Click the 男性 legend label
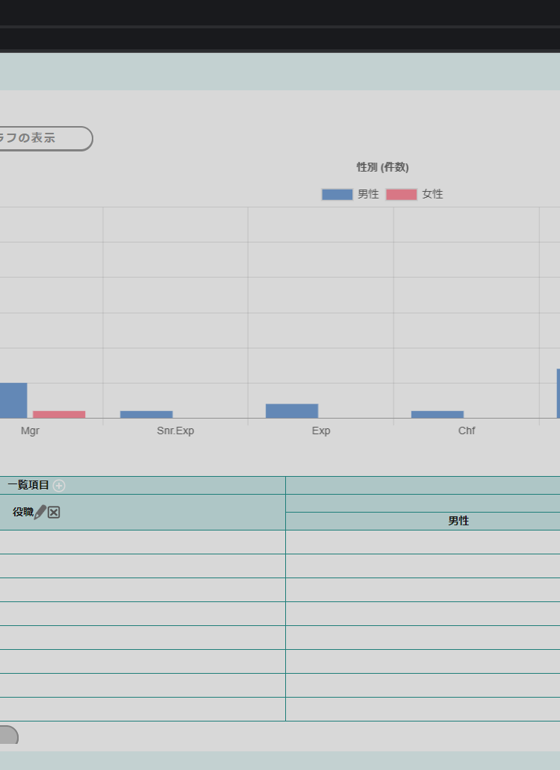 click(x=368, y=194)
